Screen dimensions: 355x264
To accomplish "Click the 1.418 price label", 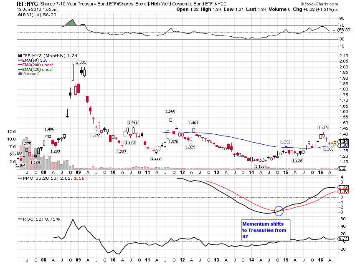I will tap(323, 128).
